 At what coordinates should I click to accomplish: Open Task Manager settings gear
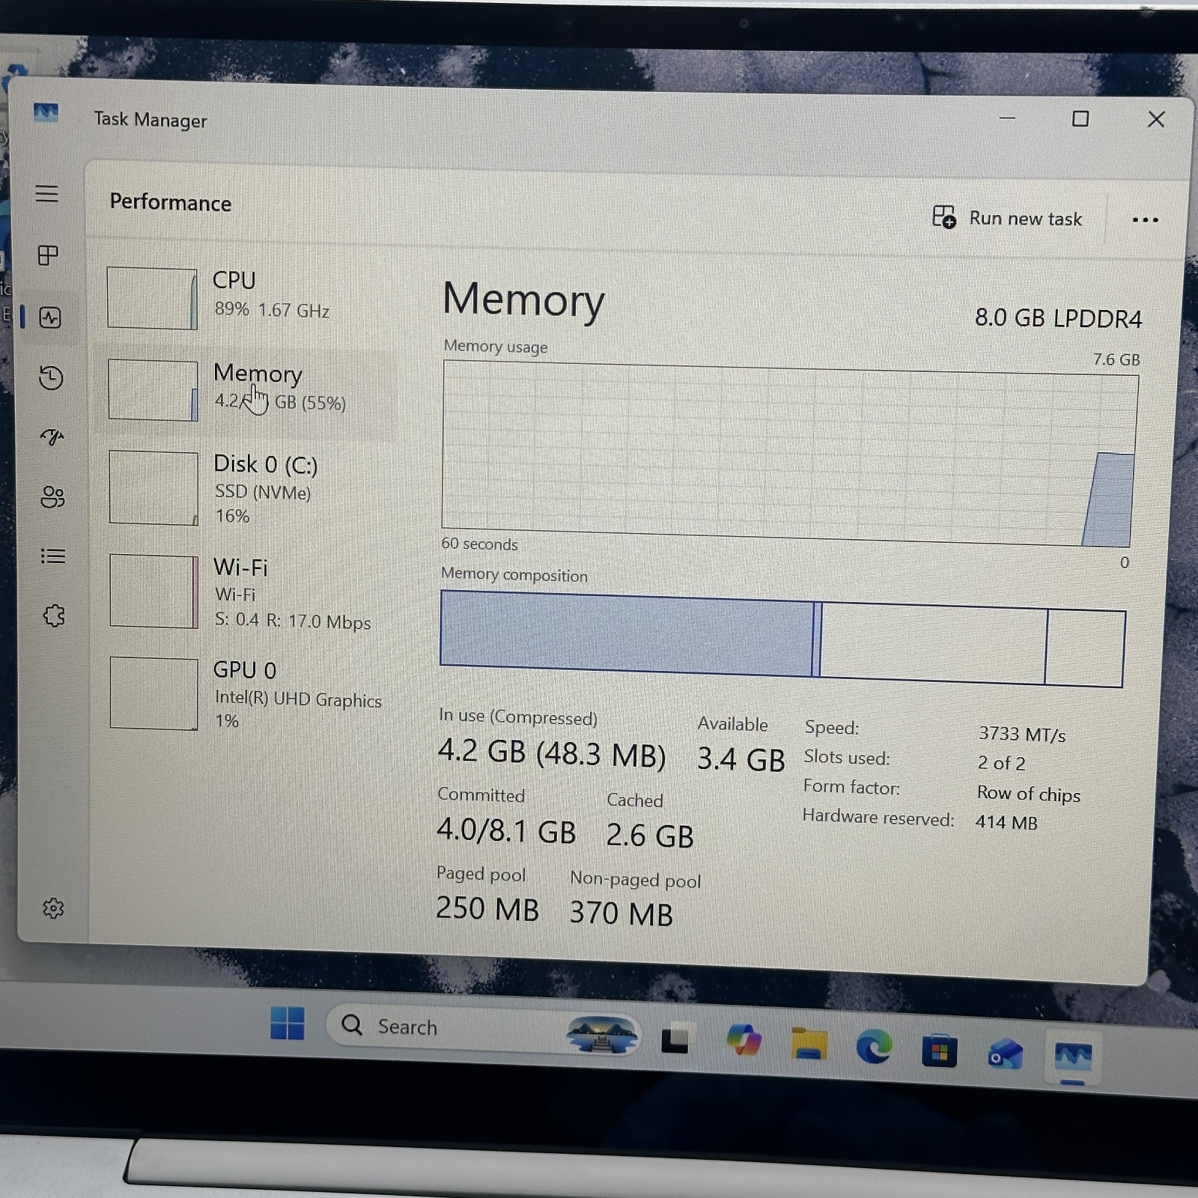53,908
